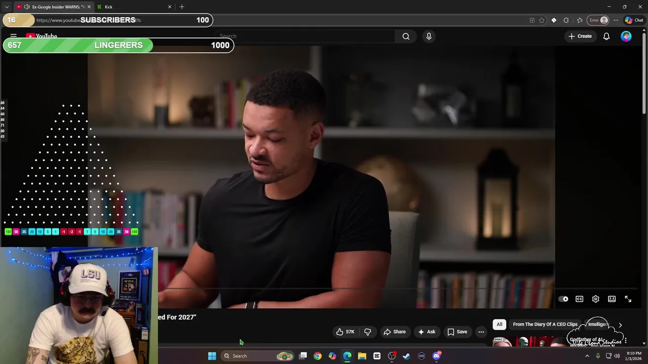The height and width of the screenshot is (364, 648).
Task: Toggle the system volume speaker icon
Action: (617, 356)
